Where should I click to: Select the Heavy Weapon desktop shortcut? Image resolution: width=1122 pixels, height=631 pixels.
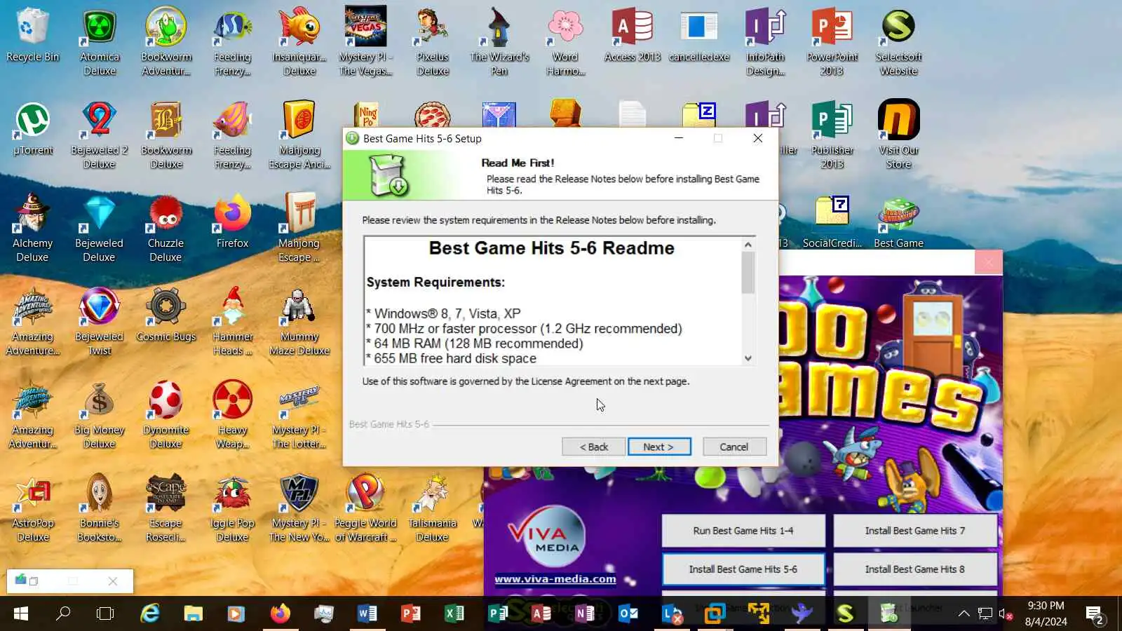(x=232, y=415)
